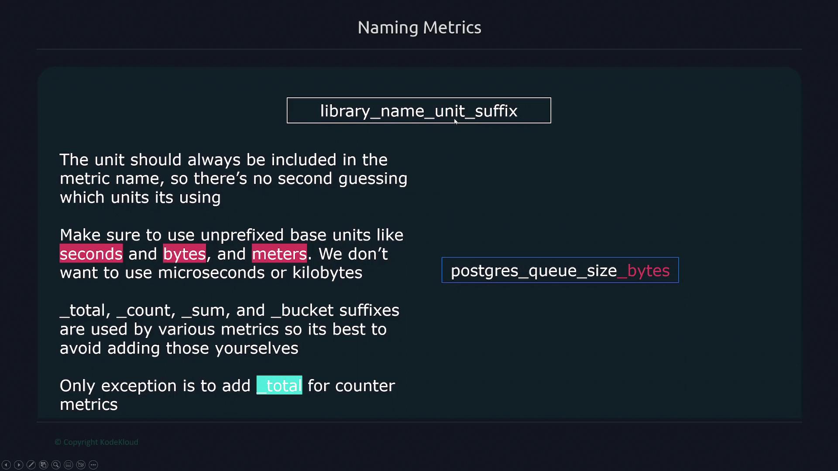838x471 pixels.
Task: Open the more slideshow options menu
Action: (x=93, y=465)
